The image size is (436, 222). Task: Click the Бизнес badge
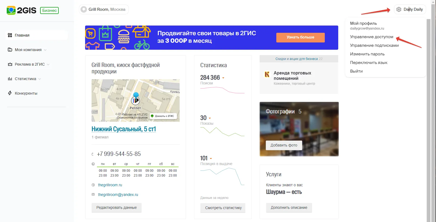coord(50,10)
